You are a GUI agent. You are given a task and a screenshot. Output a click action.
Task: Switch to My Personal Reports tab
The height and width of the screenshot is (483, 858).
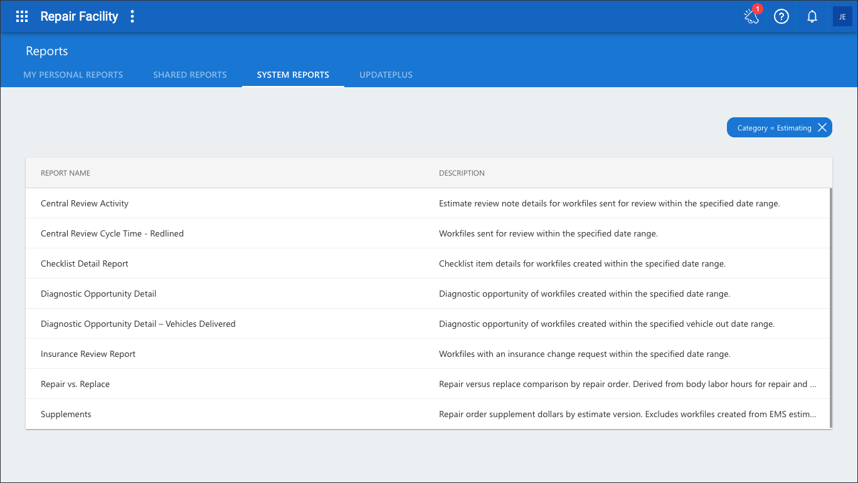click(x=73, y=75)
